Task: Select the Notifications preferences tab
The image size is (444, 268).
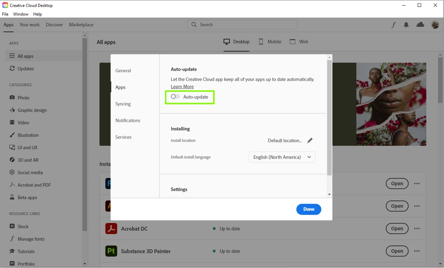Action: coord(128,120)
